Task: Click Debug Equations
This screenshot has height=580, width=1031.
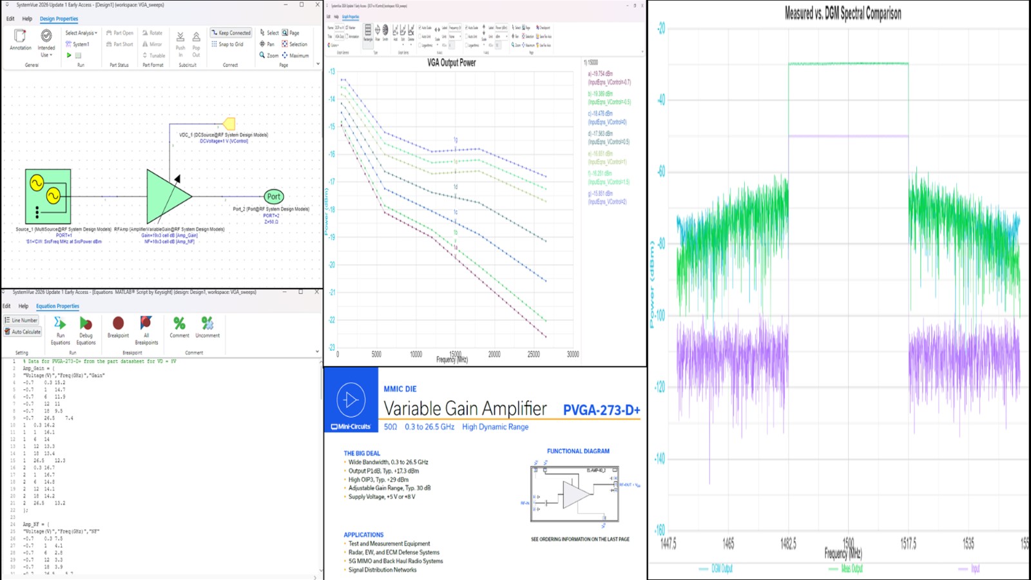Action: pos(86,331)
